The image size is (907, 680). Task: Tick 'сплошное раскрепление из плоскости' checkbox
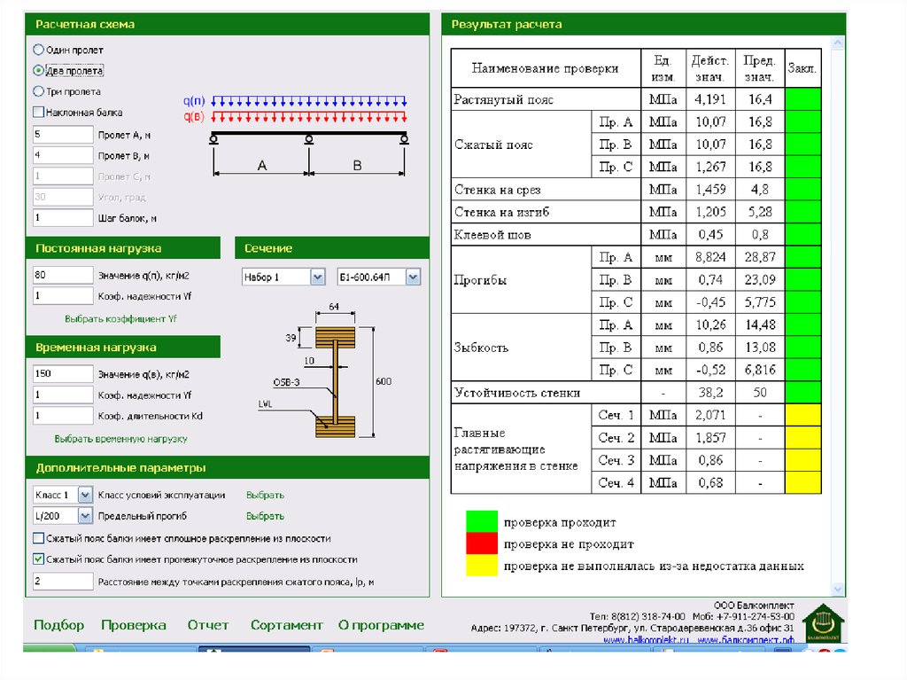pyautogui.click(x=38, y=538)
